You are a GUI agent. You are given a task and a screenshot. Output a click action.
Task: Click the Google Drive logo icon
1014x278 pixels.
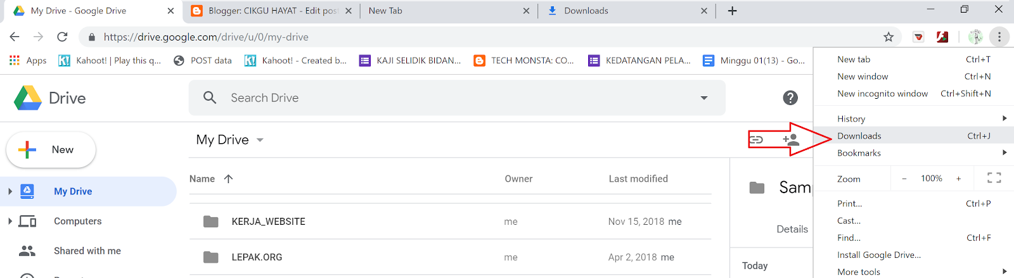[x=28, y=98]
